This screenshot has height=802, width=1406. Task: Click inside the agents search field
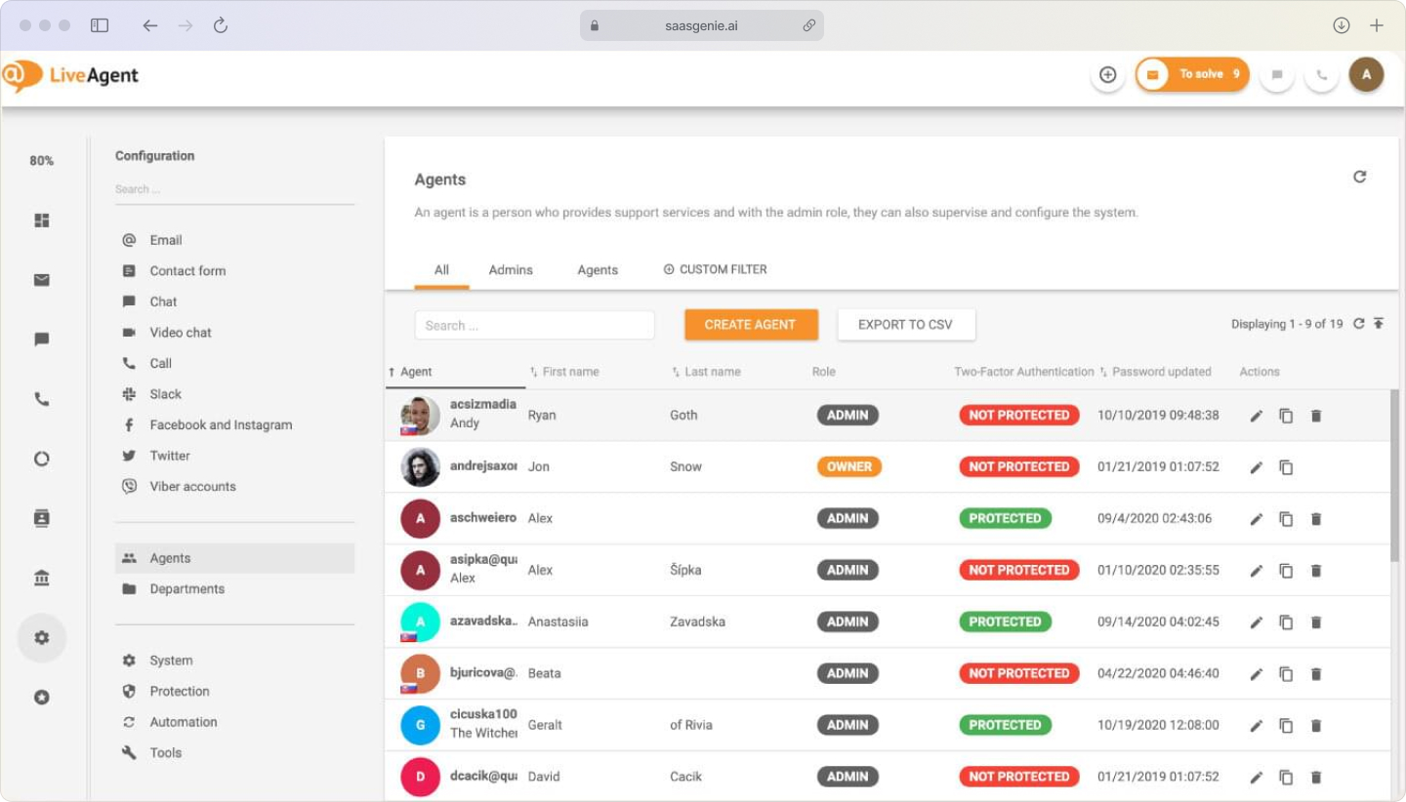point(534,324)
